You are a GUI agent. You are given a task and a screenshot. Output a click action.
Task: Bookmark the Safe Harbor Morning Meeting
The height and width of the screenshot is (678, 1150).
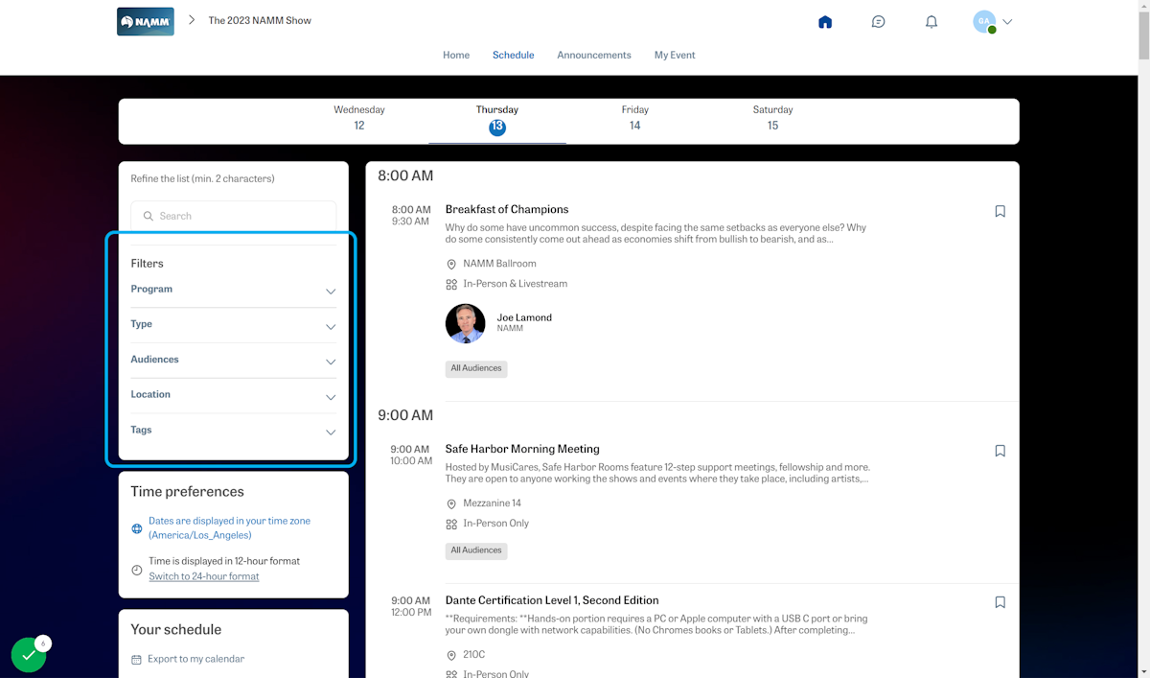pyautogui.click(x=1000, y=451)
